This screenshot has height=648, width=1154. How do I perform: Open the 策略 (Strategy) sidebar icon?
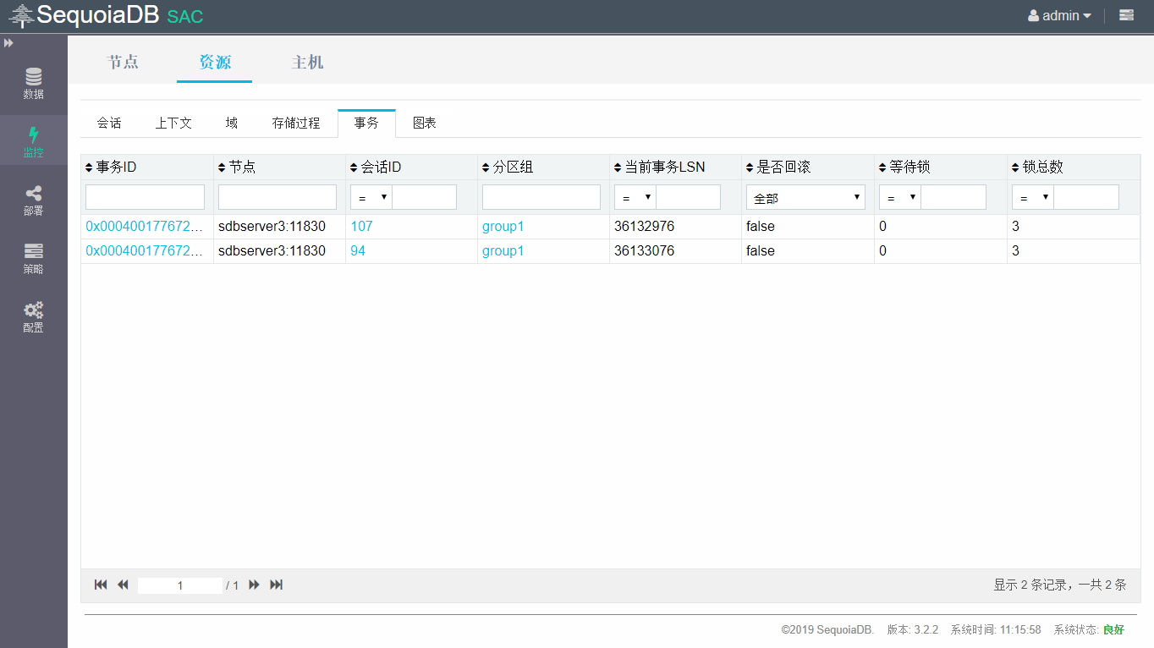coord(33,259)
